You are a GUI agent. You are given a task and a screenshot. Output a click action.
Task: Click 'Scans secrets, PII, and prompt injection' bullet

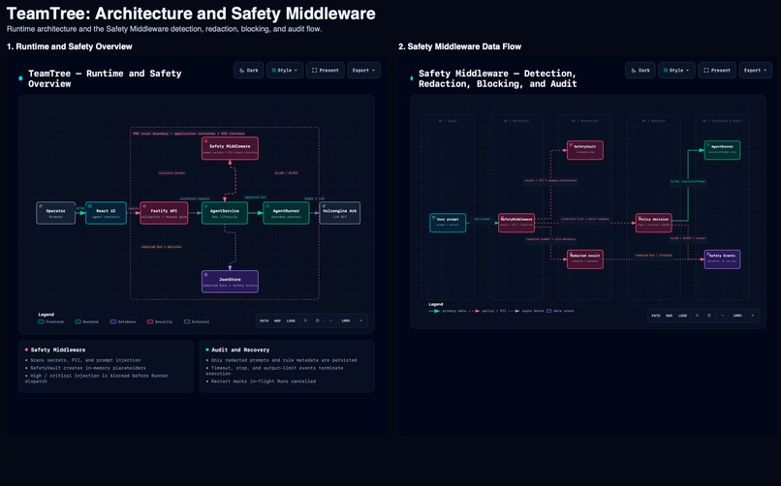click(85, 359)
